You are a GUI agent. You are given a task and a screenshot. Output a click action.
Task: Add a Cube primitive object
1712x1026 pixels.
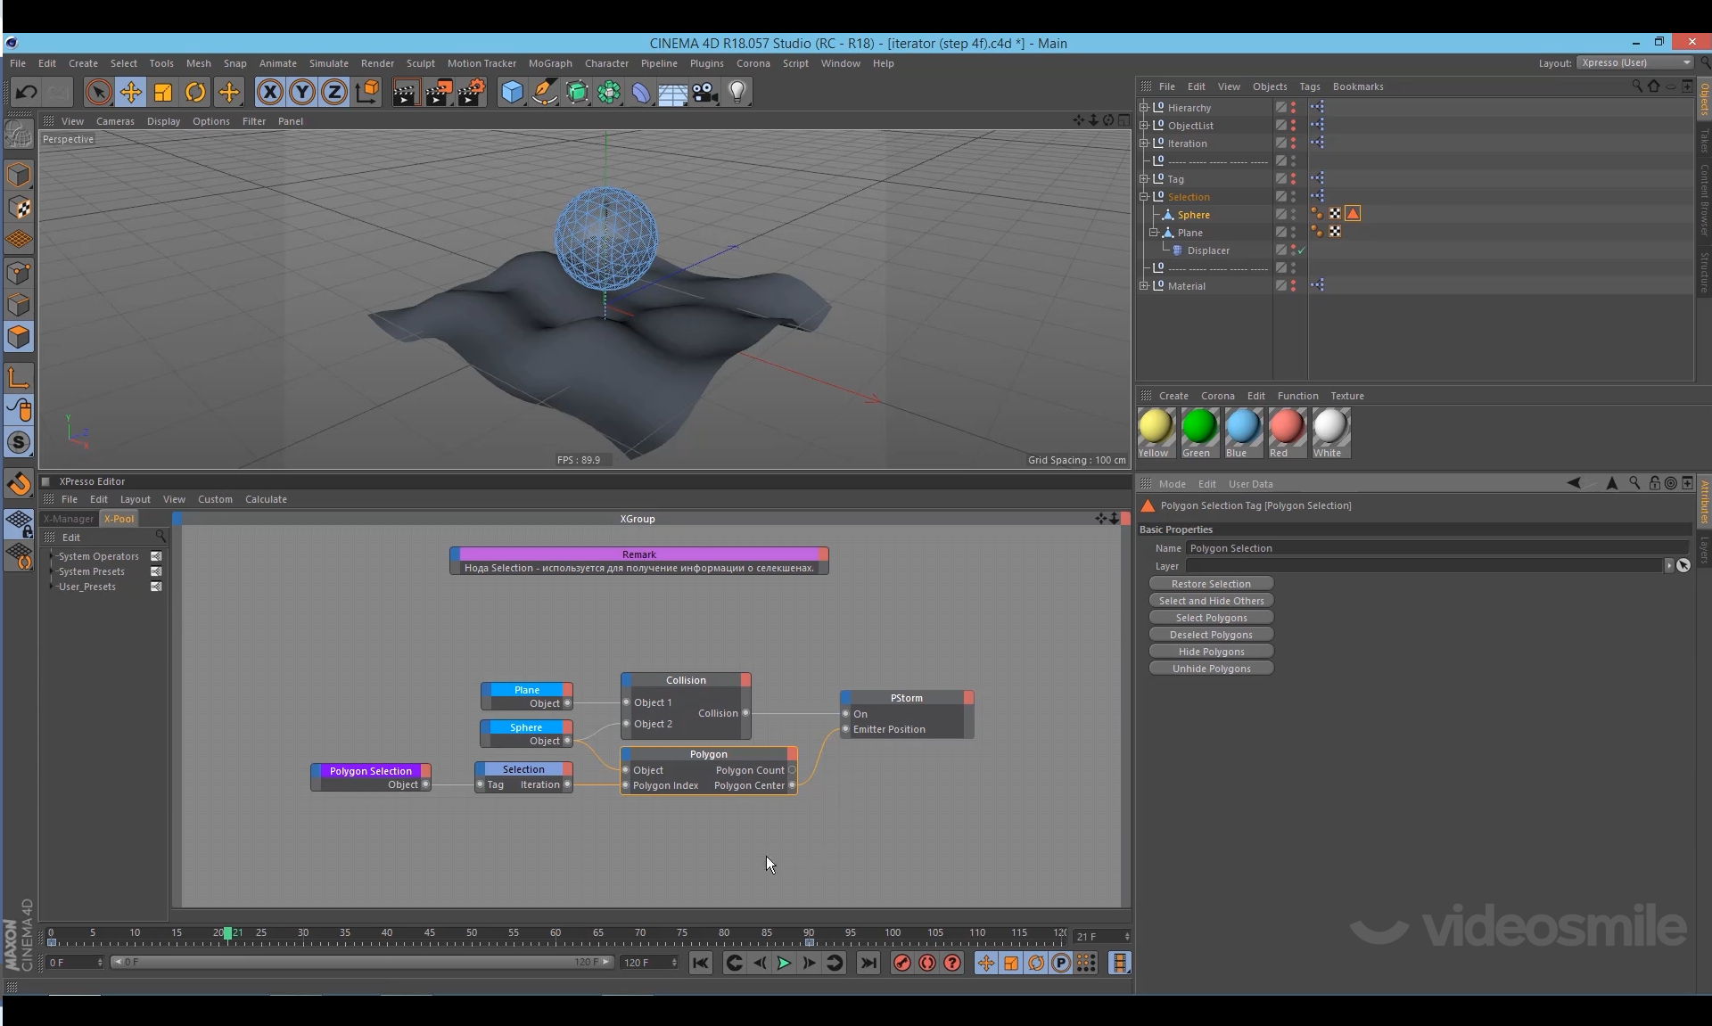tap(512, 92)
